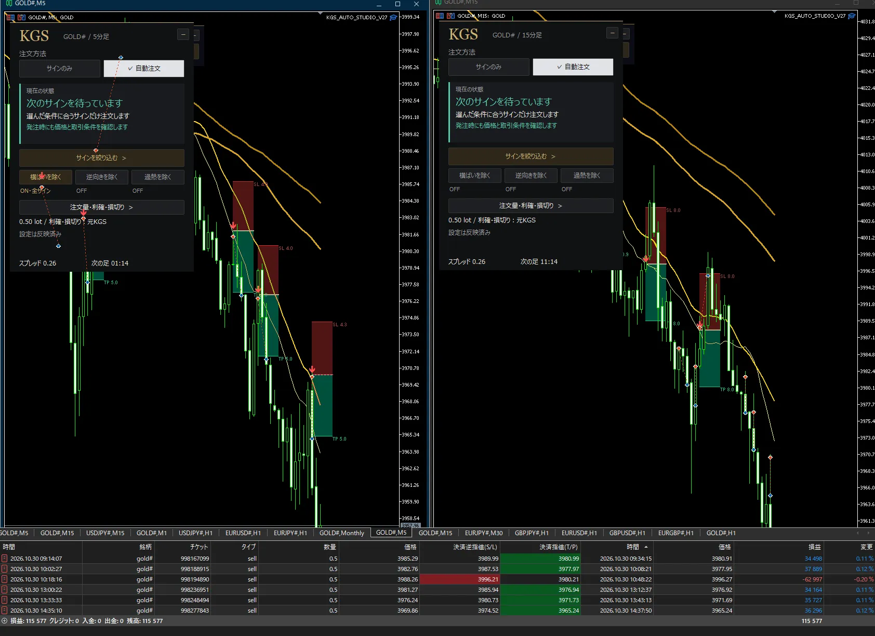Screen dimensions: 875x636
Task: Click the trade levels icon in GOLD#,M15 chart header
Action: pyautogui.click(x=450, y=16)
